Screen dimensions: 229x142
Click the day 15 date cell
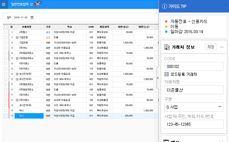point(12,38)
